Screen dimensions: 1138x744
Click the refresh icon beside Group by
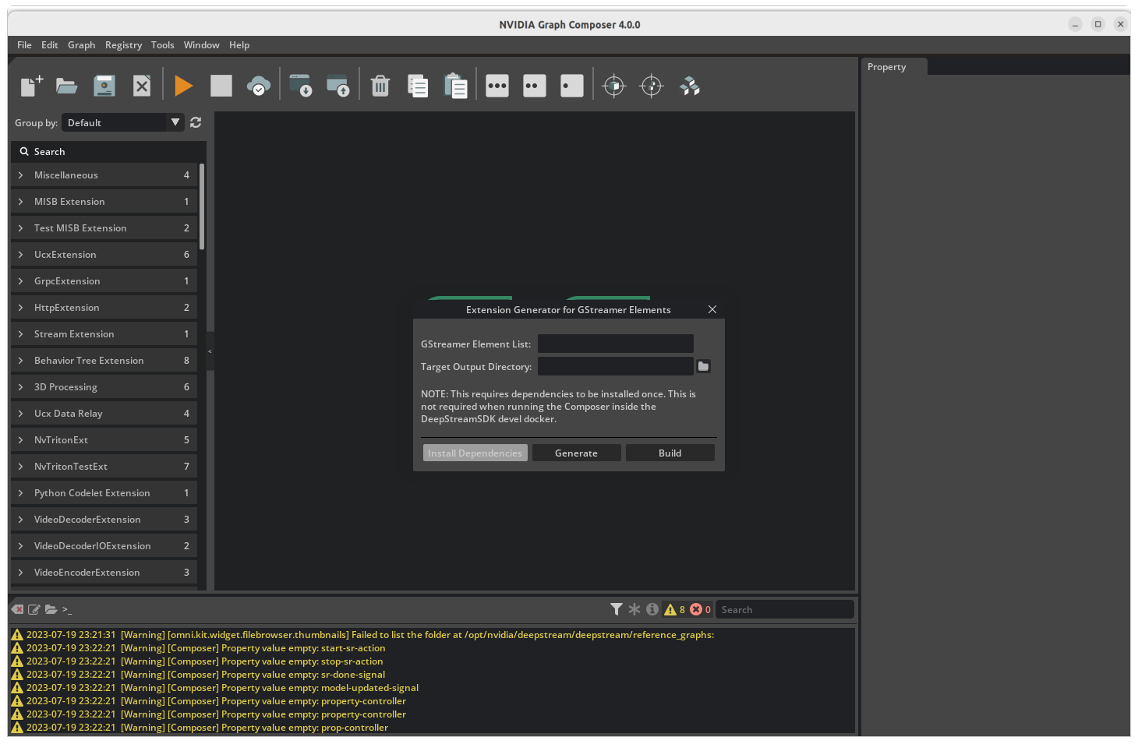[196, 122]
